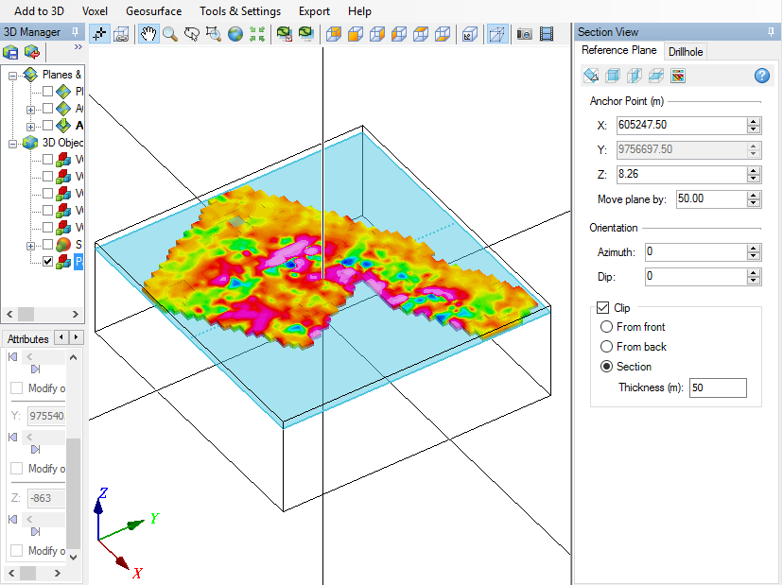Expand the 3D Manager toolbar overflow chevron
The image size is (783, 585).
pyautogui.click(x=78, y=46)
